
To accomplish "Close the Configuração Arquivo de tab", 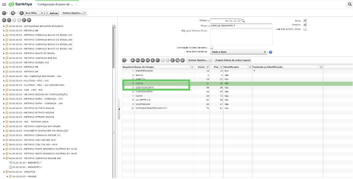I will [x=76, y=4].
